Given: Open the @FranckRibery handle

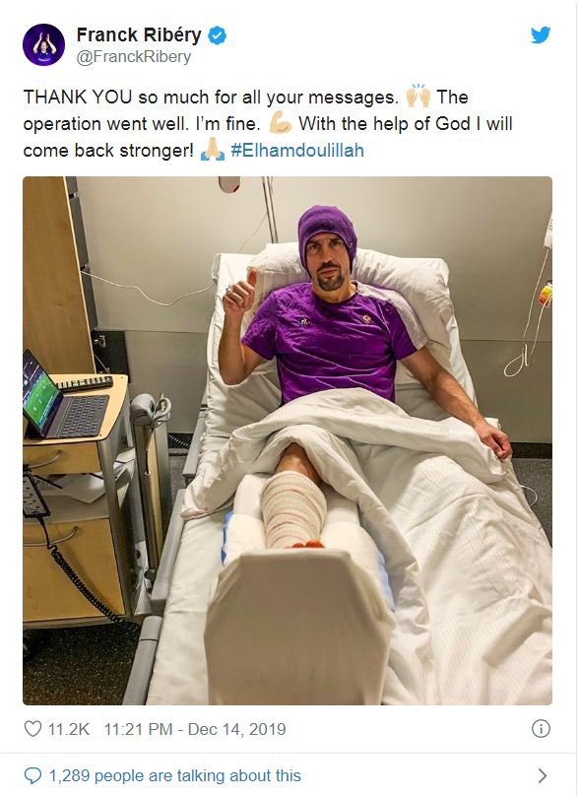Looking at the screenshot, I should pyautogui.click(x=134, y=56).
